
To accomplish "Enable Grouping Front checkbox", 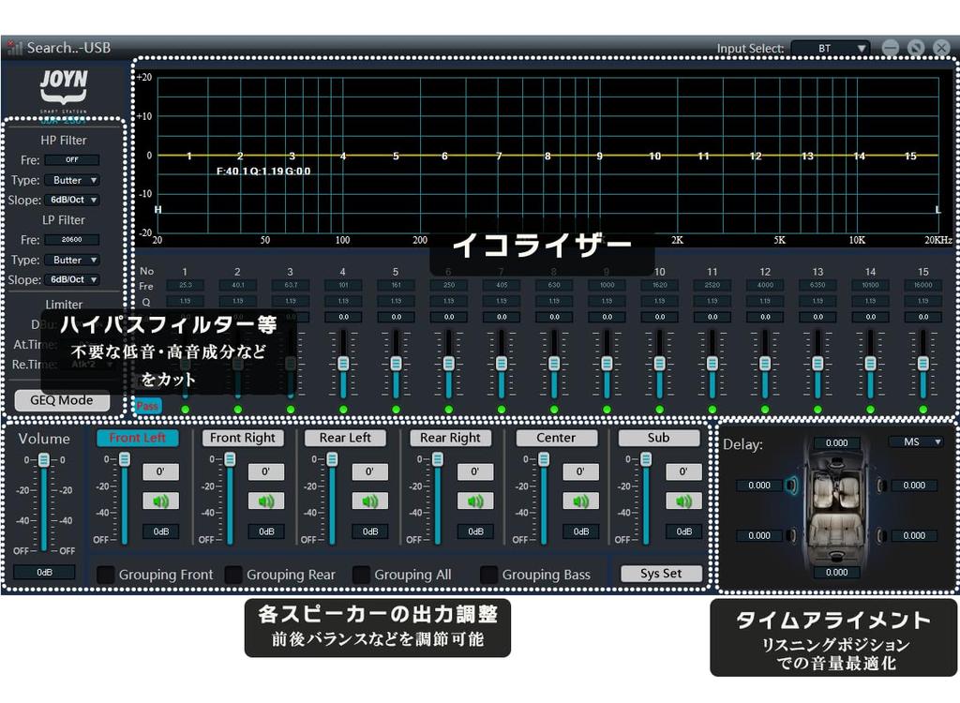I will point(106,575).
